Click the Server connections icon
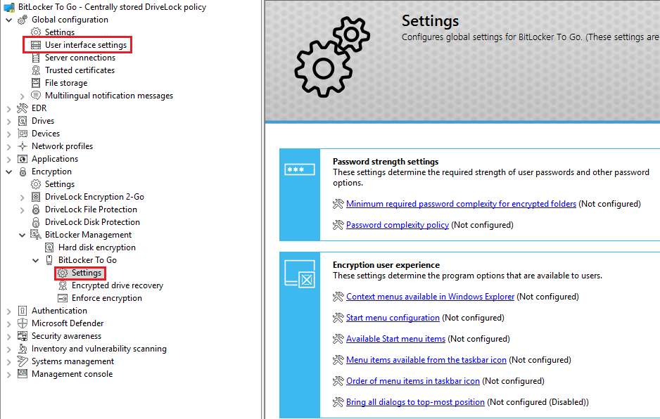 pyautogui.click(x=36, y=58)
